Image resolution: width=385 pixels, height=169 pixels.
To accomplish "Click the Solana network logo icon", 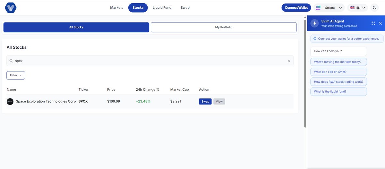I will pyautogui.click(x=318, y=8).
